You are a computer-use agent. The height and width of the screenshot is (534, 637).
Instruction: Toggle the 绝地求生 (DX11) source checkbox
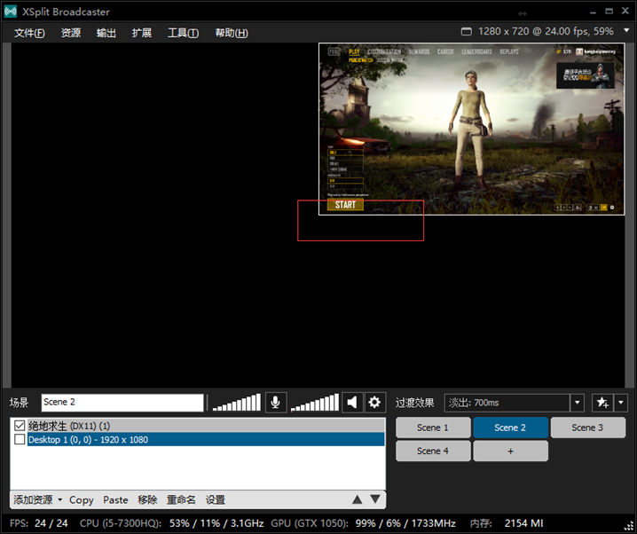click(x=20, y=426)
